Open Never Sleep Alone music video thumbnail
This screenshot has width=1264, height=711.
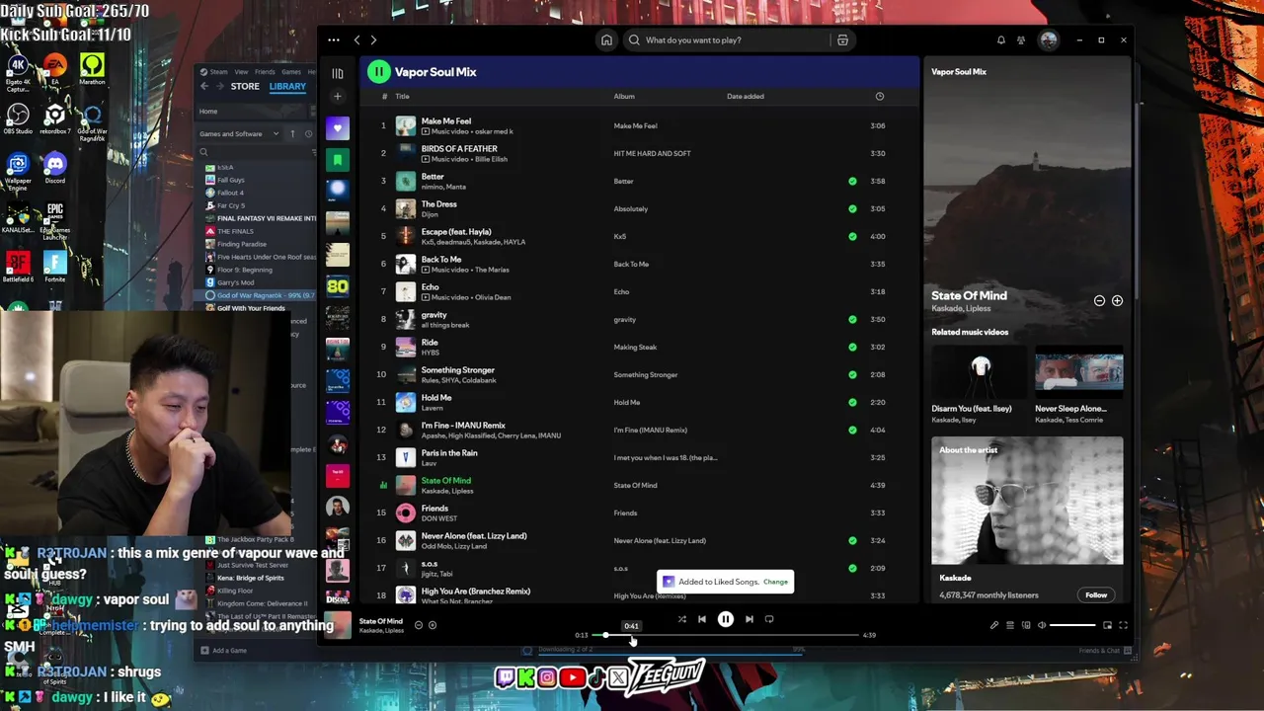point(1078,374)
